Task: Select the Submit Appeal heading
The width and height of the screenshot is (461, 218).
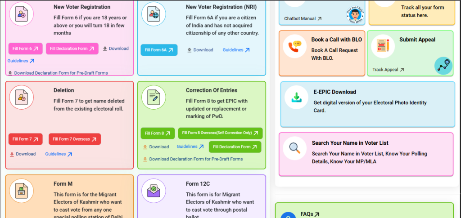Action: (417, 40)
